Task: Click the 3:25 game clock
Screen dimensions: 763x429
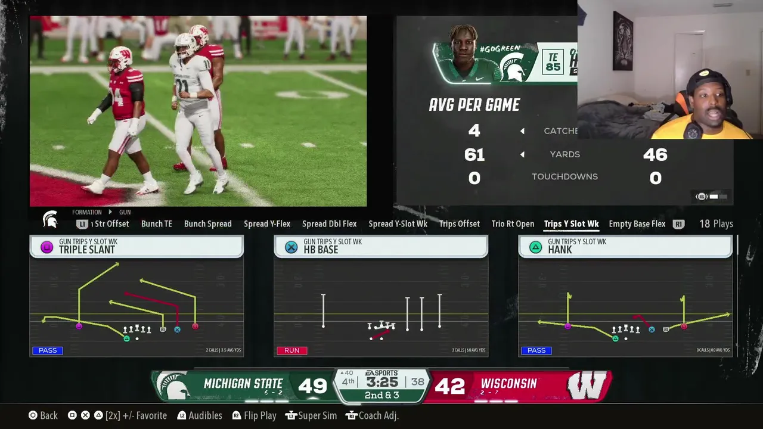Action: pyautogui.click(x=381, y=382)
